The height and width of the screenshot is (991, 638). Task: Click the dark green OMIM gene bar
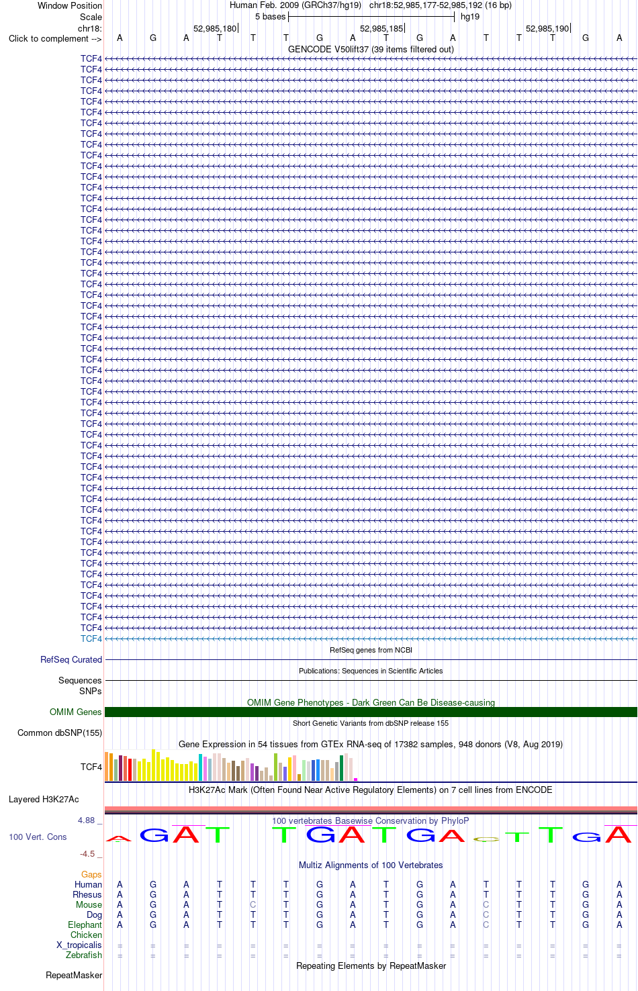click(371, 712)
